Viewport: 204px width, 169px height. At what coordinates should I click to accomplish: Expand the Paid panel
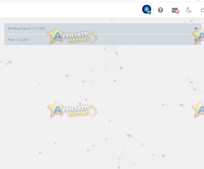pos(196,39)
